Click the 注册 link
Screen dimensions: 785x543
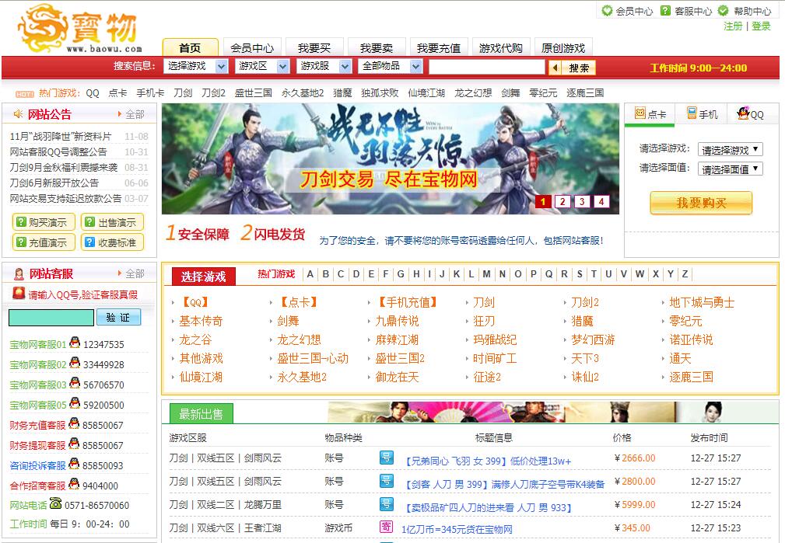(733, 26)
